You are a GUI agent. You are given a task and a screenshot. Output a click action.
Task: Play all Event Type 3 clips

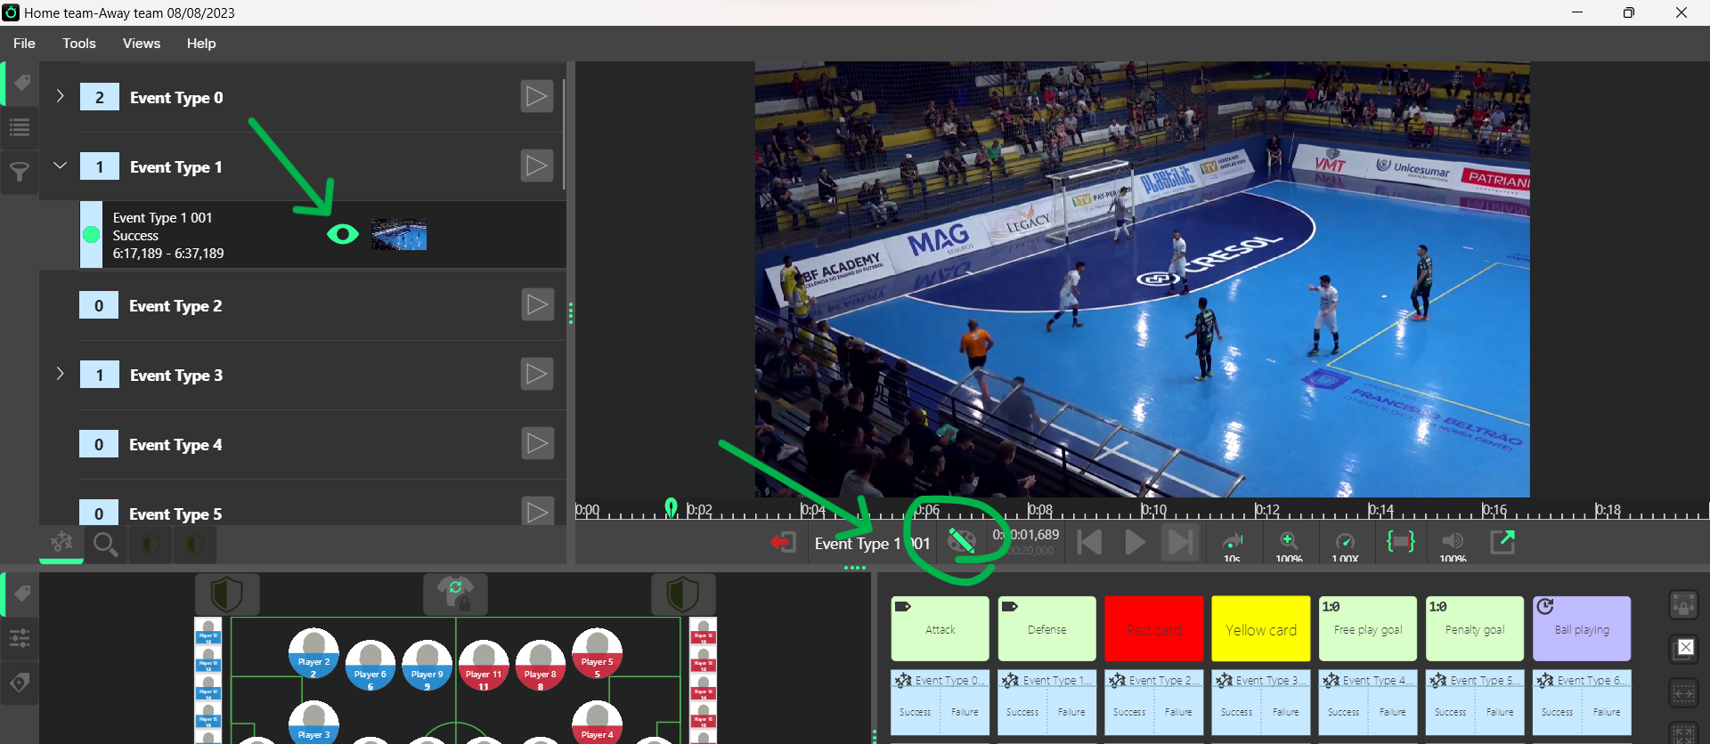(536, 374)
